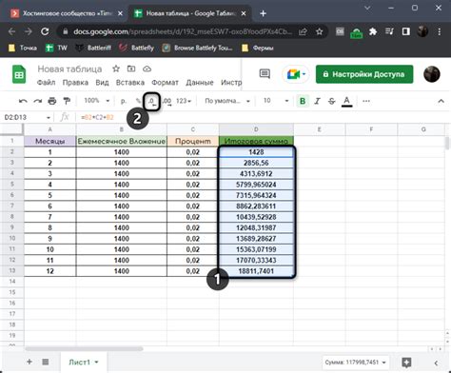
Task: Open the 100% zoom dropdown
Action: 96,101
